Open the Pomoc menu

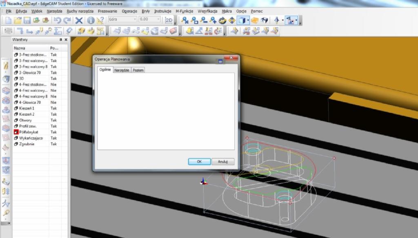257,11
